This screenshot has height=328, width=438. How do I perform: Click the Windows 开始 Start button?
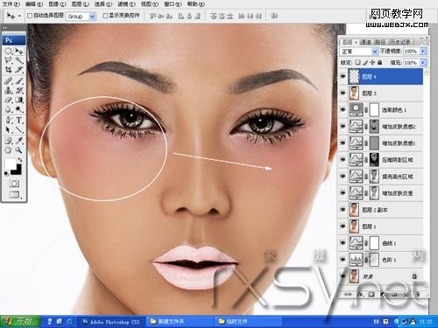click(20, 322)
